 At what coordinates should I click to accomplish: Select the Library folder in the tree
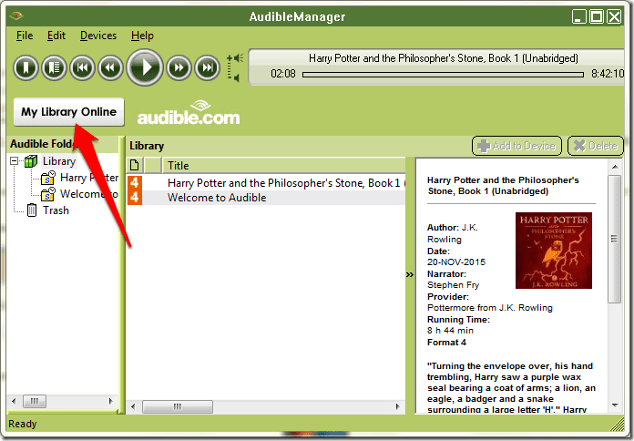coord(59,161)
